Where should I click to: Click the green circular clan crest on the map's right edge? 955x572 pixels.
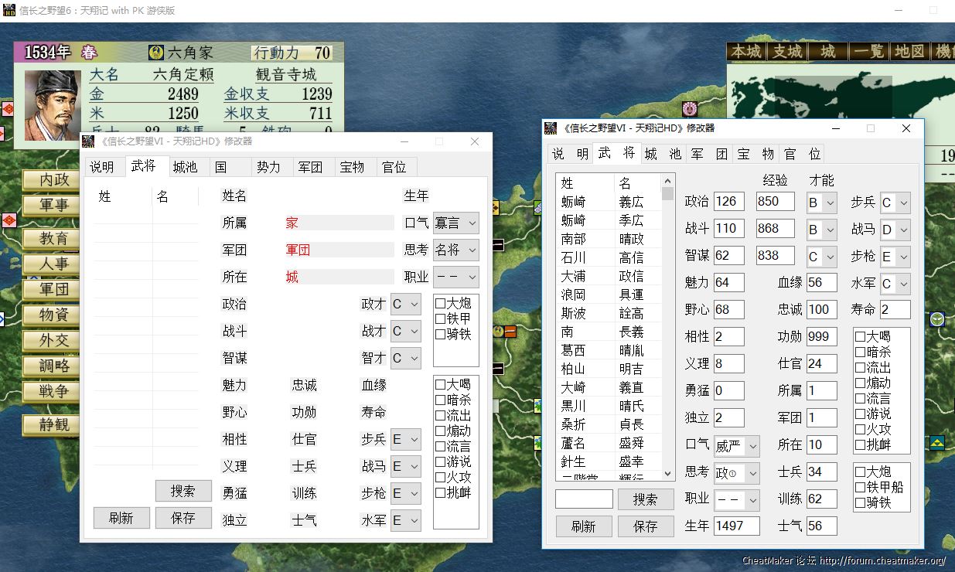[937, 318]
